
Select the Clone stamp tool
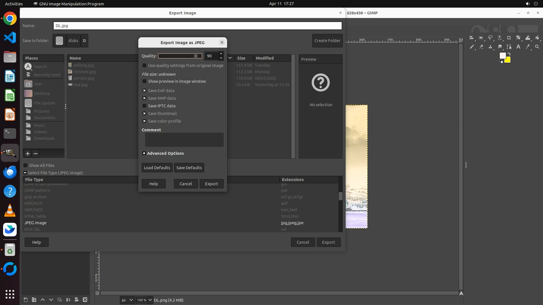[490, 47]
